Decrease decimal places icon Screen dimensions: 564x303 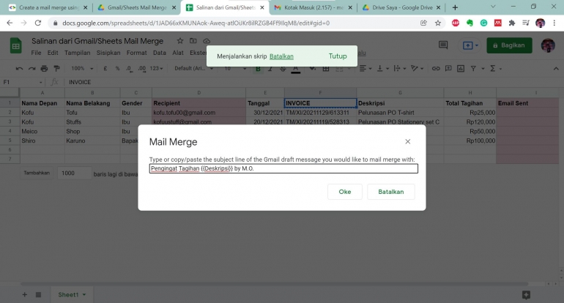[129, 68]
